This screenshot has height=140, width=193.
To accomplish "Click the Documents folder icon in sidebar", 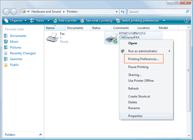I will pos(6,36).
